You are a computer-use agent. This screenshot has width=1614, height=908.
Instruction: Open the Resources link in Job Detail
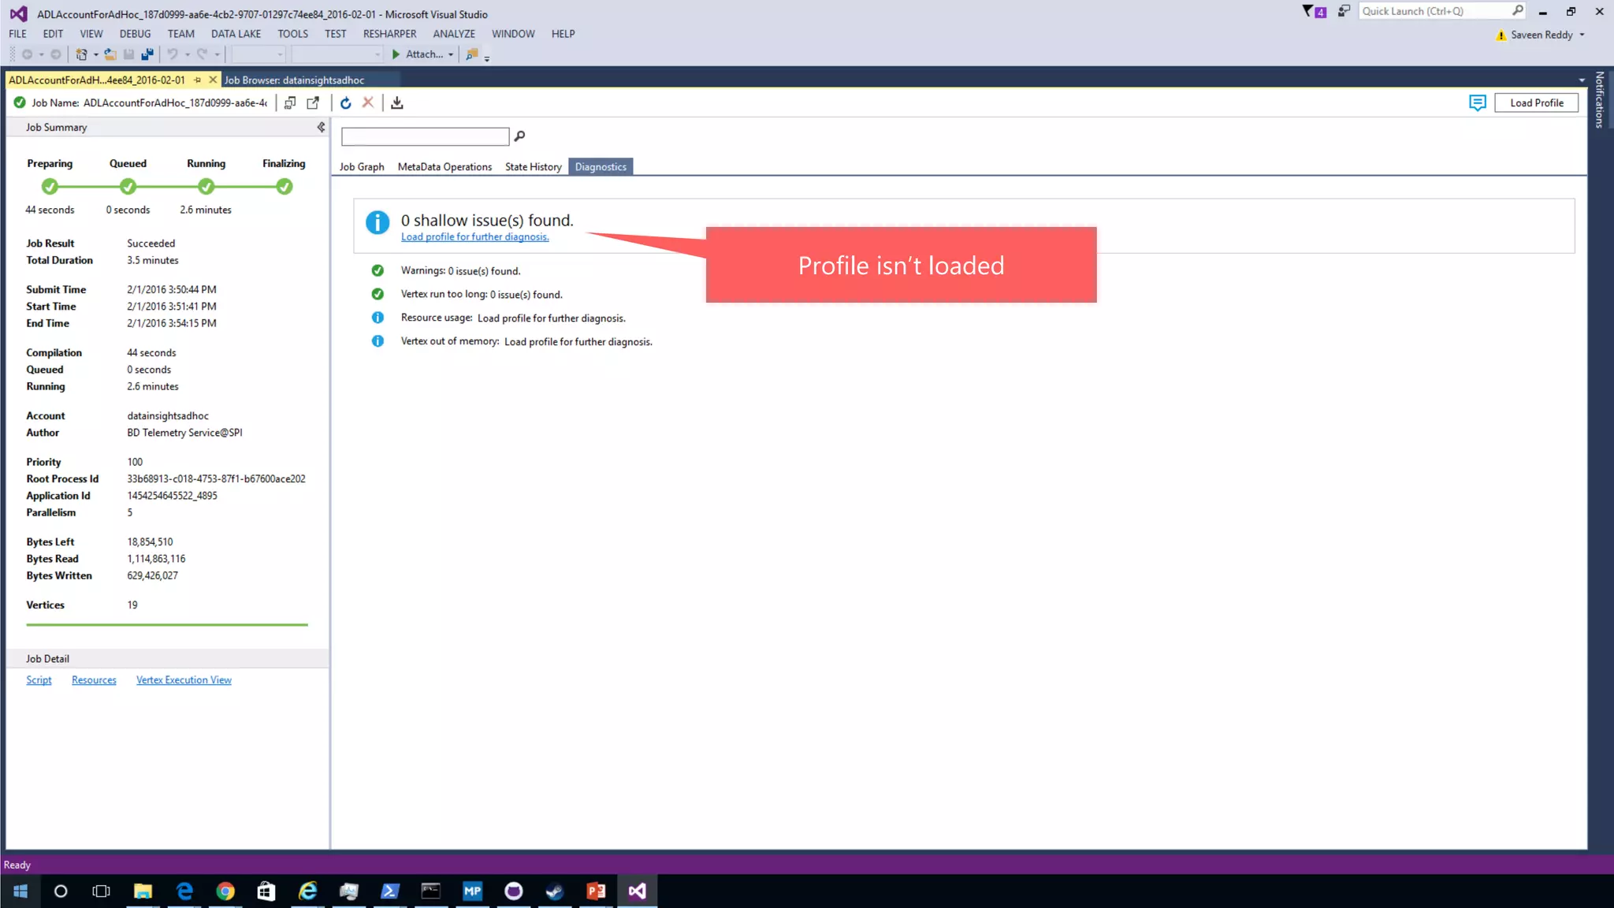click(94, 680)
